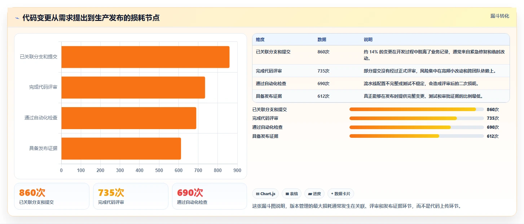Click progress label 具备发布证据 in progress list

tap(265, 136)
